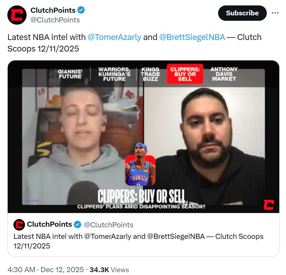Open the @TomerAzarly mention link
Viewport: 286px width, 275px height.
tap(114, 37)
